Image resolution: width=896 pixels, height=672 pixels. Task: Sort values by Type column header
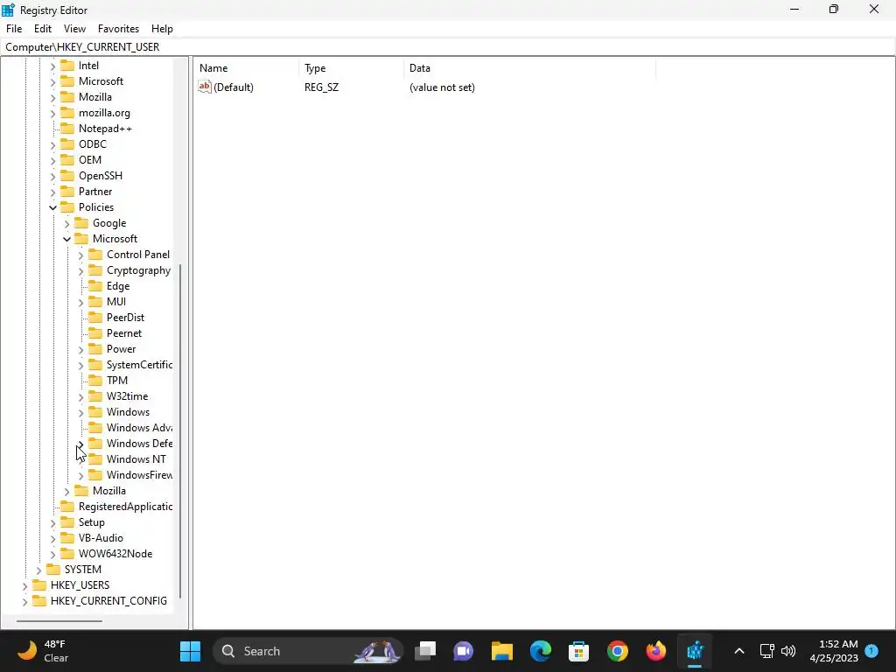pos(351,68)
